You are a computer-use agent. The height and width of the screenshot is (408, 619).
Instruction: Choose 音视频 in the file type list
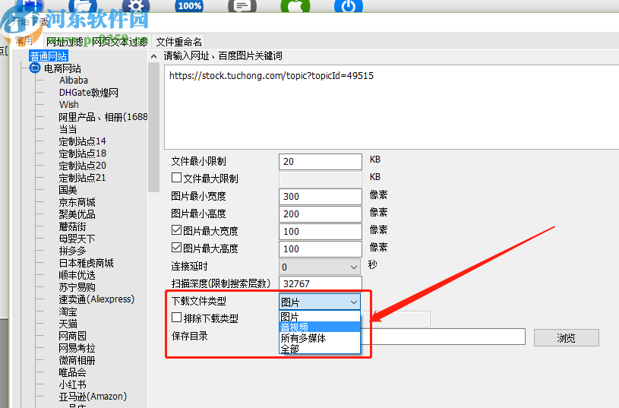320,327
